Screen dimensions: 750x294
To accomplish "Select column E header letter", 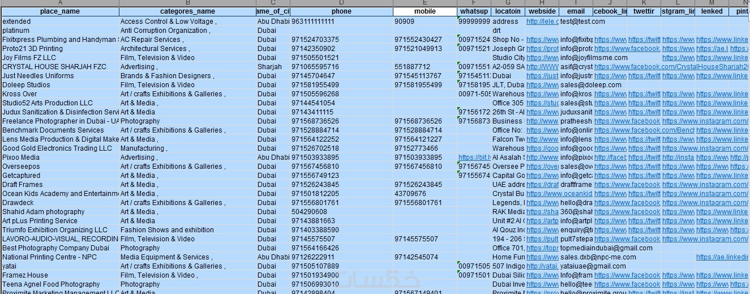I will [x=425, y=3].
